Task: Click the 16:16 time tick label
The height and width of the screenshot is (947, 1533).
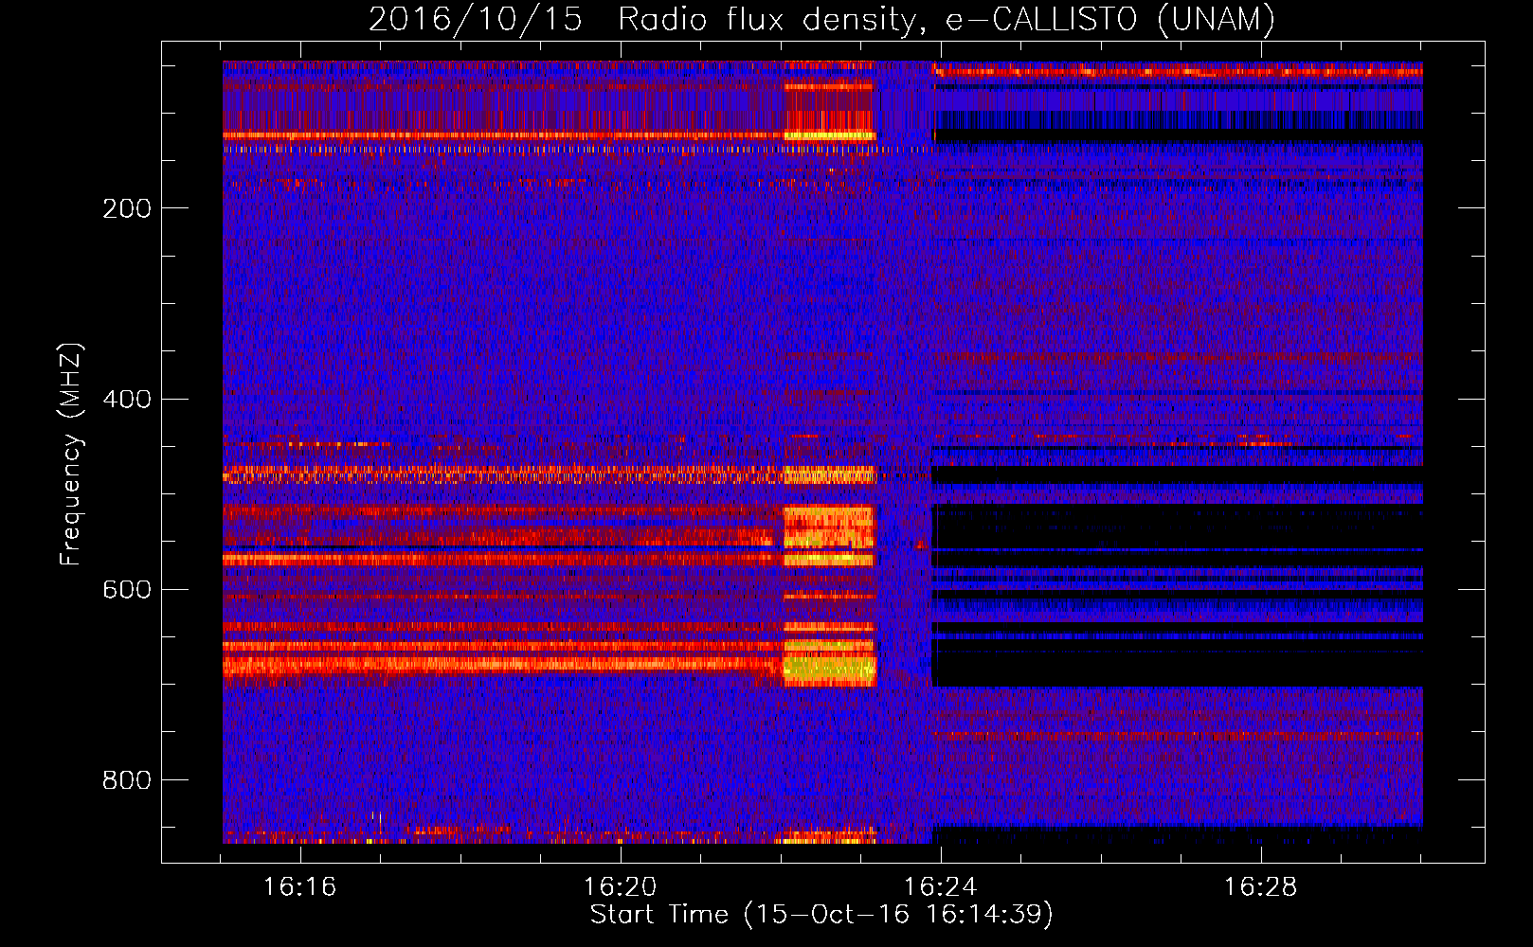Action: pyautogui.click(x=300, y=887)
